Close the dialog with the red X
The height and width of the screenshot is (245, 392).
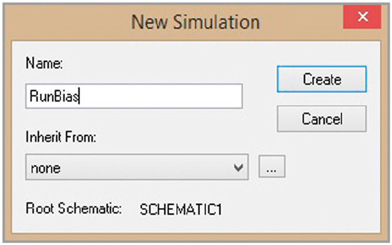pos(362,17)
